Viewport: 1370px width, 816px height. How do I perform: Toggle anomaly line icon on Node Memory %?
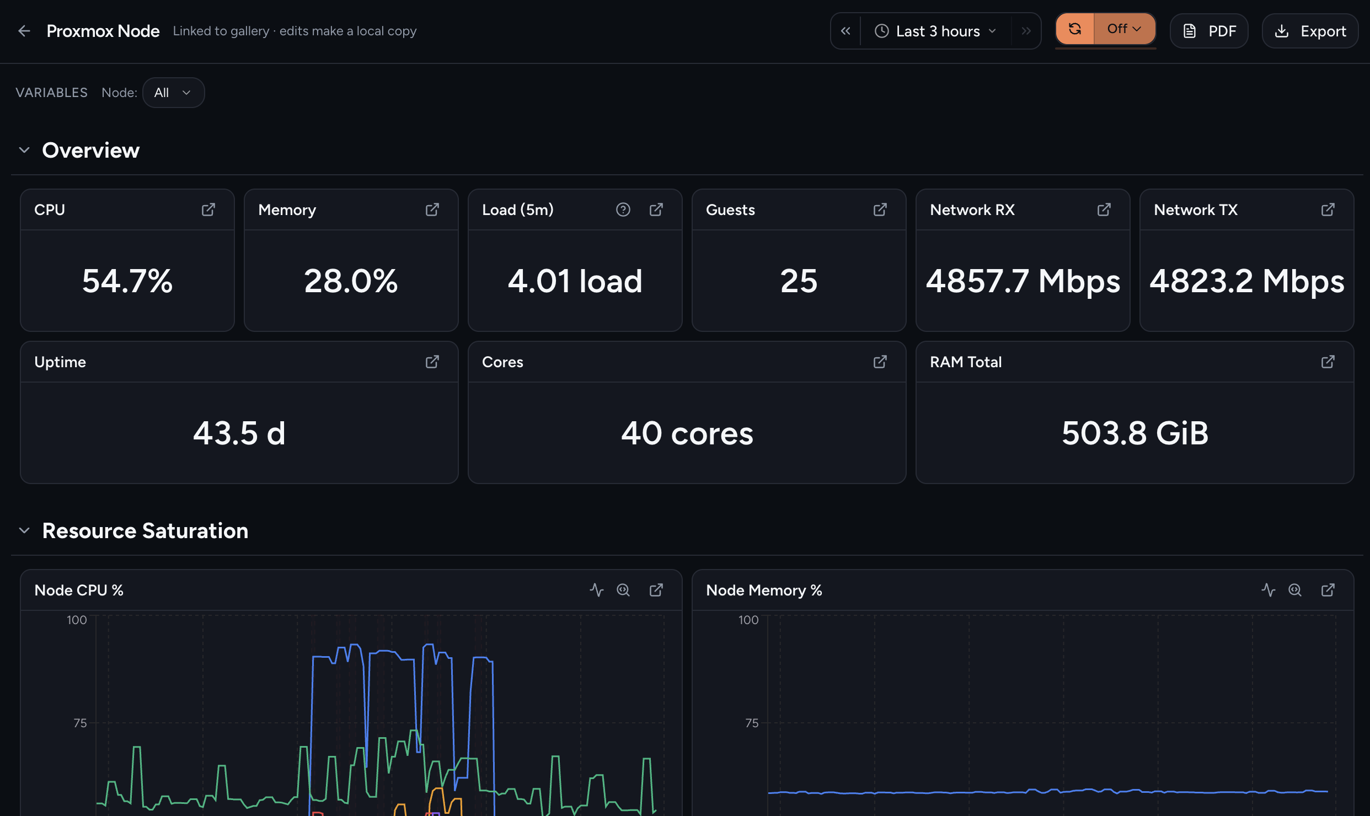[x=1268, y=590]
